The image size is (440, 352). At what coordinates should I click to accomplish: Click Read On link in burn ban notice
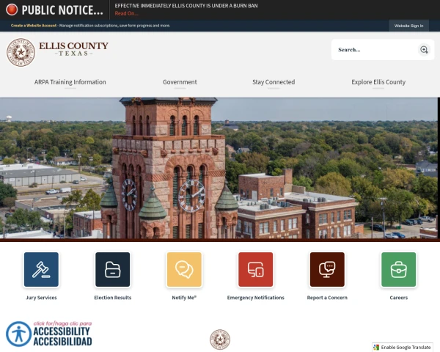(127, 13)
